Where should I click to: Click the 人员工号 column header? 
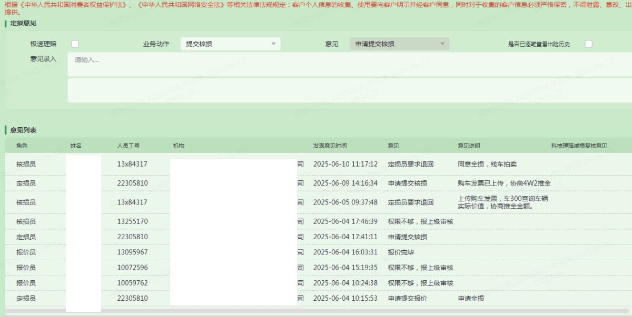[128, 146]
